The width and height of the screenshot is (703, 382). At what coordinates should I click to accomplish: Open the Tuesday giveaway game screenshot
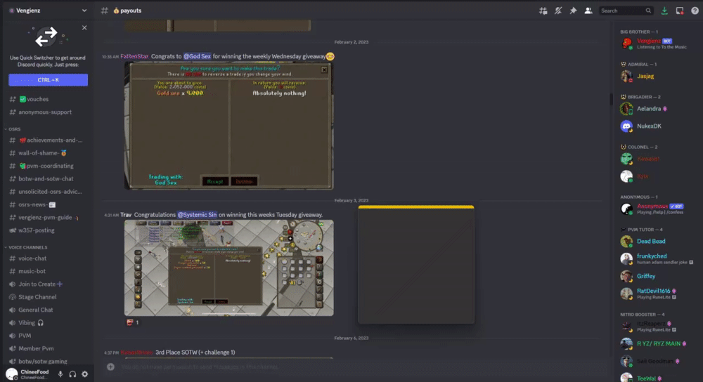228,268
